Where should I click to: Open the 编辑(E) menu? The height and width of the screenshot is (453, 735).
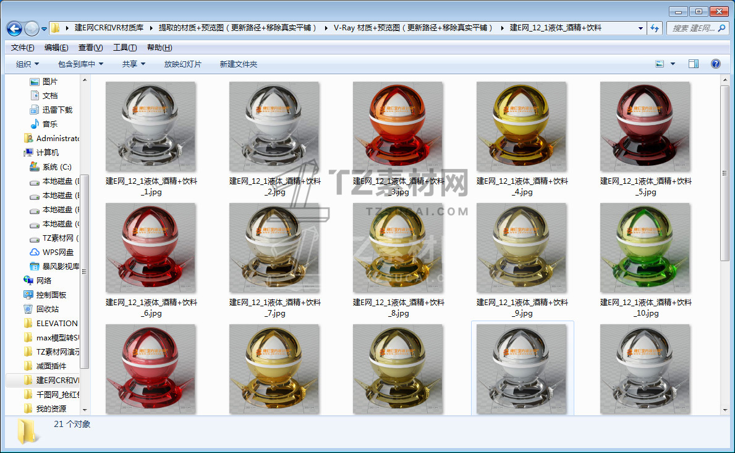click(x=56, y=48)
